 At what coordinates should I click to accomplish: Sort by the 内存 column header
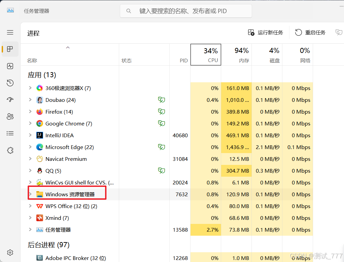coord(236,55)
